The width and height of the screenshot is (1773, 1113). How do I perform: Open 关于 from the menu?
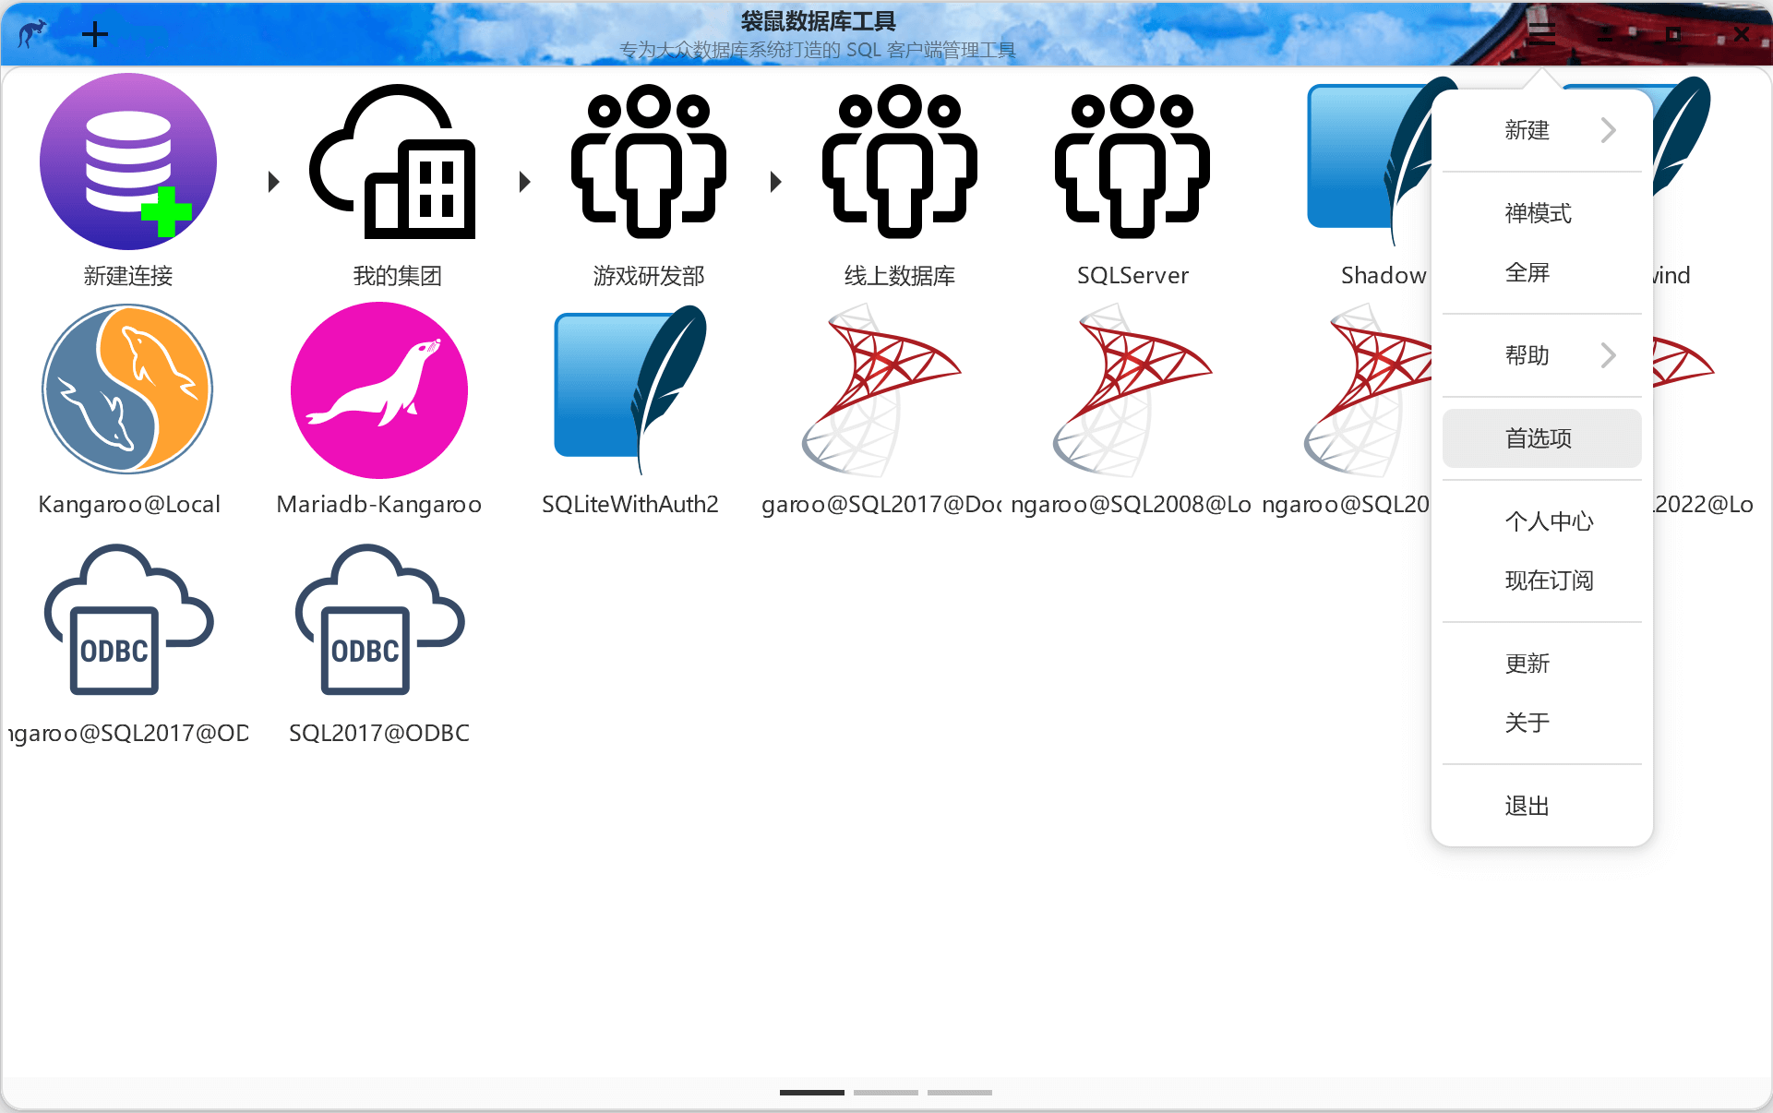coord(1541,723)
